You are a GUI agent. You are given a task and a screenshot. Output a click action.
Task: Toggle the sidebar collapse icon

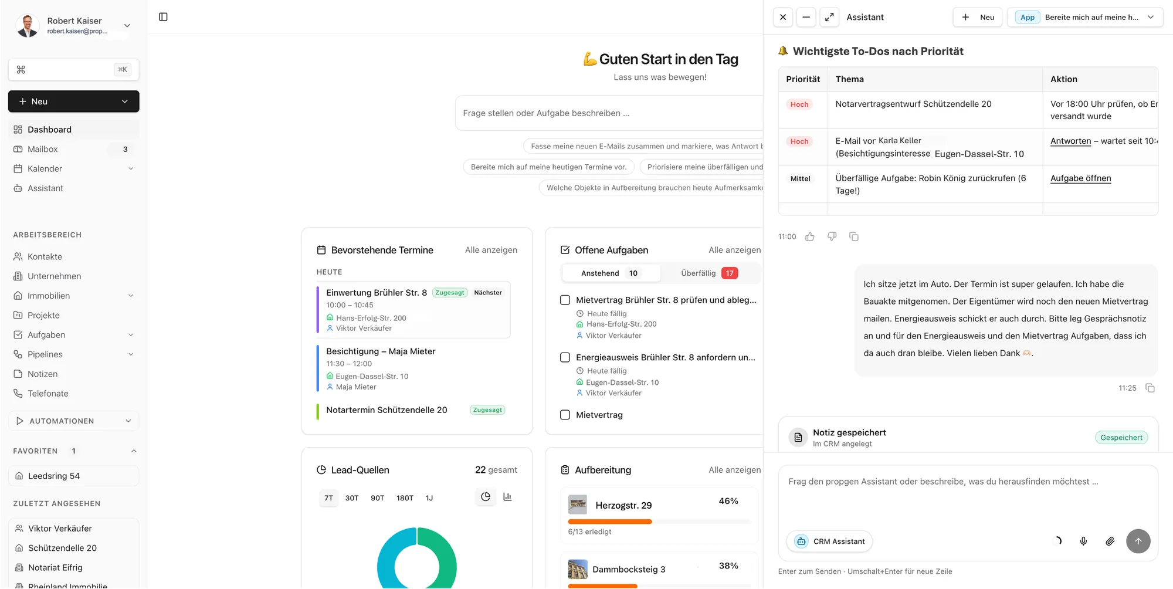[164, 17]
